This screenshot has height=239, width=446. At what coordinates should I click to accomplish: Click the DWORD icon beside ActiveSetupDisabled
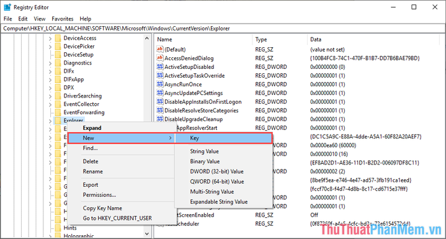point(160,67)
